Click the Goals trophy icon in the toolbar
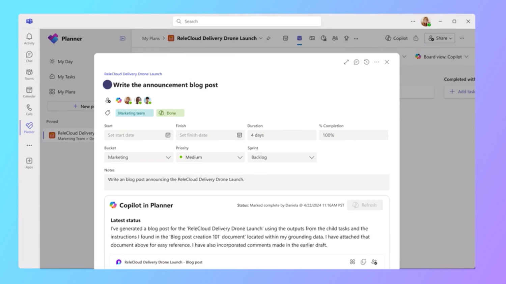The width and height of the screenshot is (506, 284). tap(346, 38)
